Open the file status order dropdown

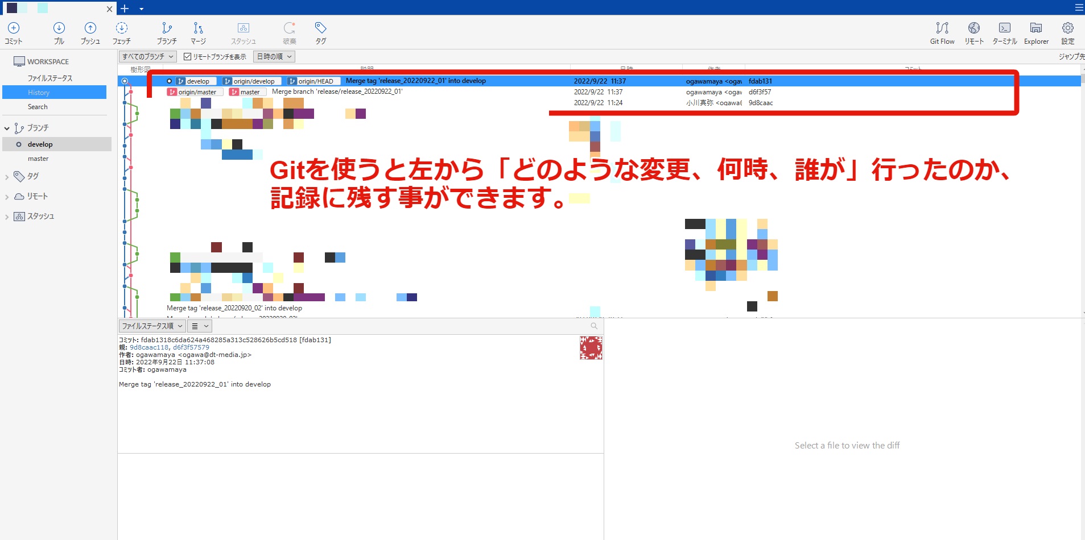pyautogui.click(x=152, y=326)
